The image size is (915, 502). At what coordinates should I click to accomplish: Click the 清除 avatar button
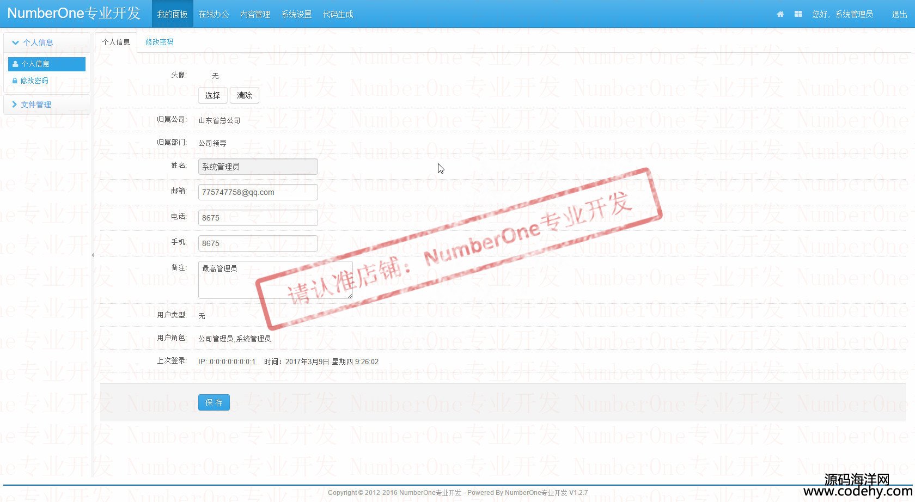(x=244, y=95)
